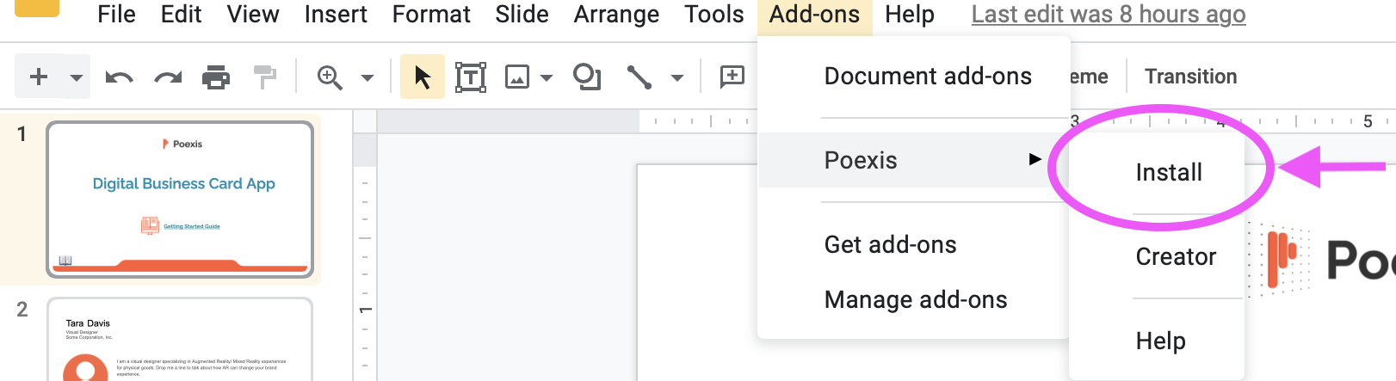This screenshot has height=381, width=1396.
Task: Click the Undo arrow icon
Action: [119, 77]
